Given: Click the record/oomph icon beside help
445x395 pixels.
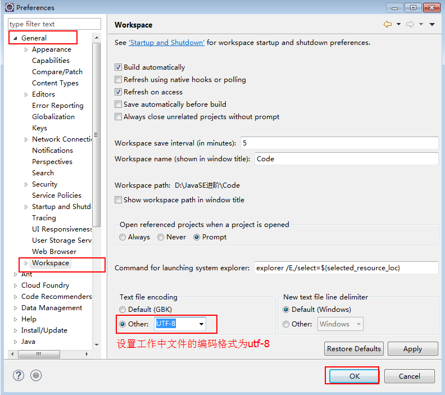Looking at the screenshot, I should pyautogui.click(x=36, y=375).
